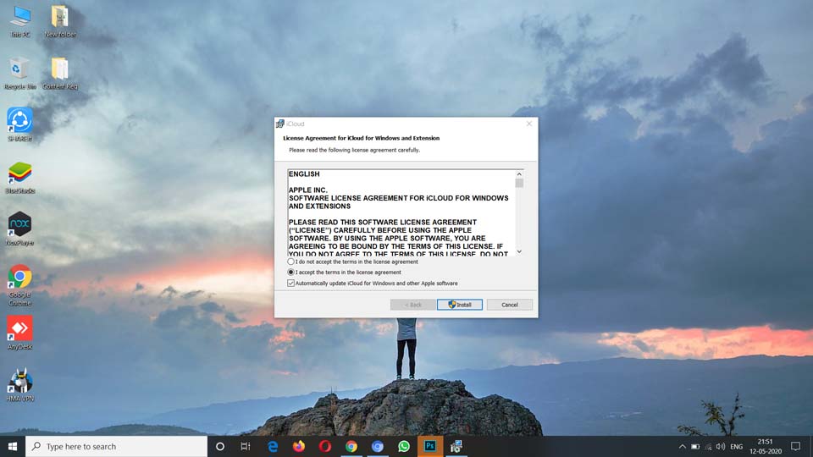The image size is (813, 457).
Task: Click the license scrollbar up arrow
Action: pos(519,174)
